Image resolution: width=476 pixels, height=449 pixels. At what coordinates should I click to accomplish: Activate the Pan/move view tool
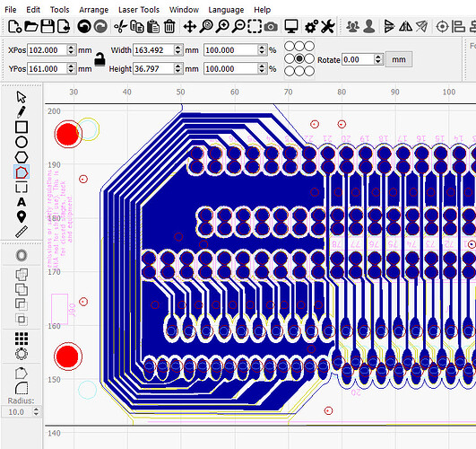tap(190, 26)
